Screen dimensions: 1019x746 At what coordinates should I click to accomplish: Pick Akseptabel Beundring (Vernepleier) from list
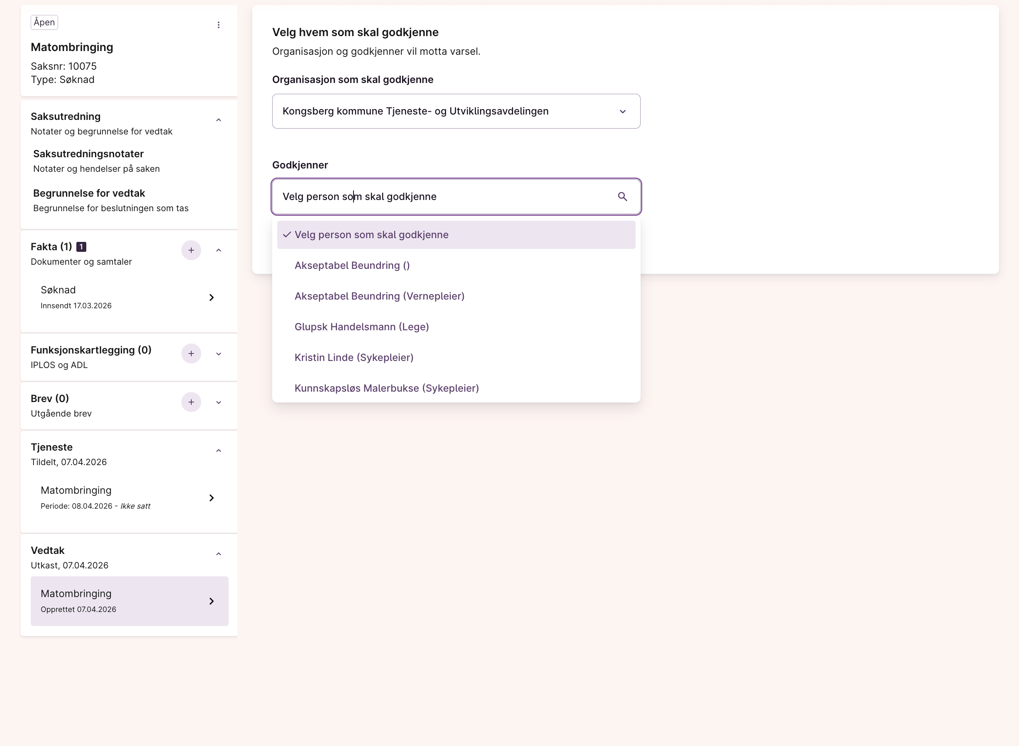pyautogui.click(x=379, y=296)
